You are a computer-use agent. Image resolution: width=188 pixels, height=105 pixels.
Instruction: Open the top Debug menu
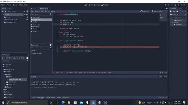click(x=15, y=5)
